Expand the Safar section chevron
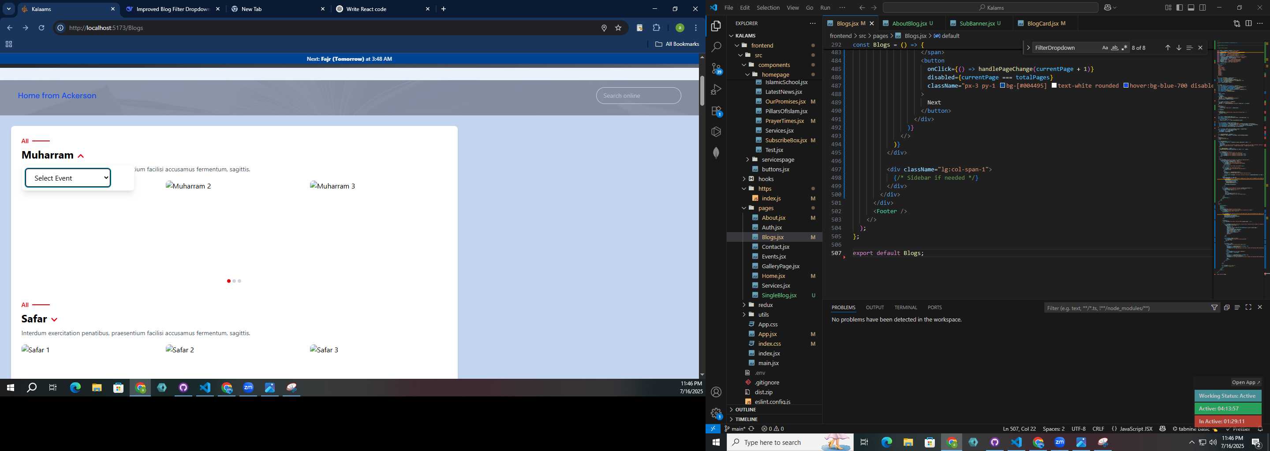The width and height of the screenshot is (1270, 451). (54, 320)
